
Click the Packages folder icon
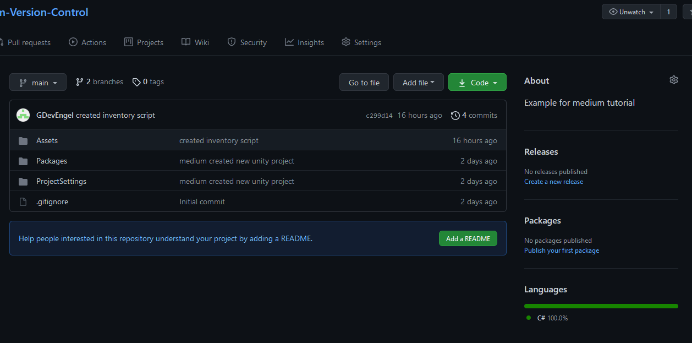(23, 161)
